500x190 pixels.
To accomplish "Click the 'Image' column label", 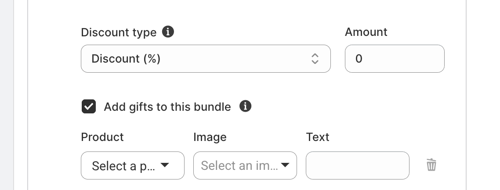I will pyautogui.click(x=210, y=137).
